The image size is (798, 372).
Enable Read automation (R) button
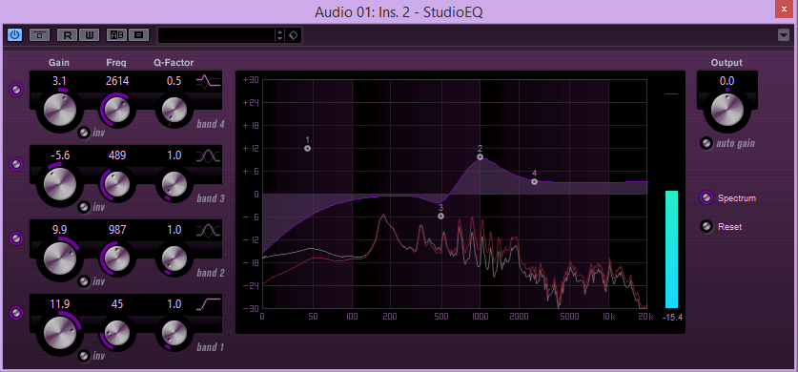click(67, 35)
